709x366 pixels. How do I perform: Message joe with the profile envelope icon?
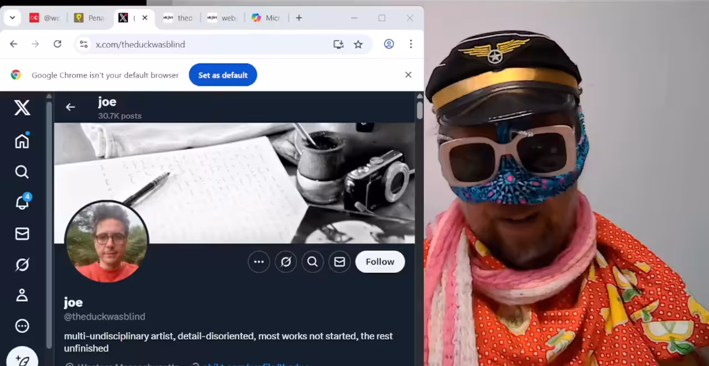point(340,262)
